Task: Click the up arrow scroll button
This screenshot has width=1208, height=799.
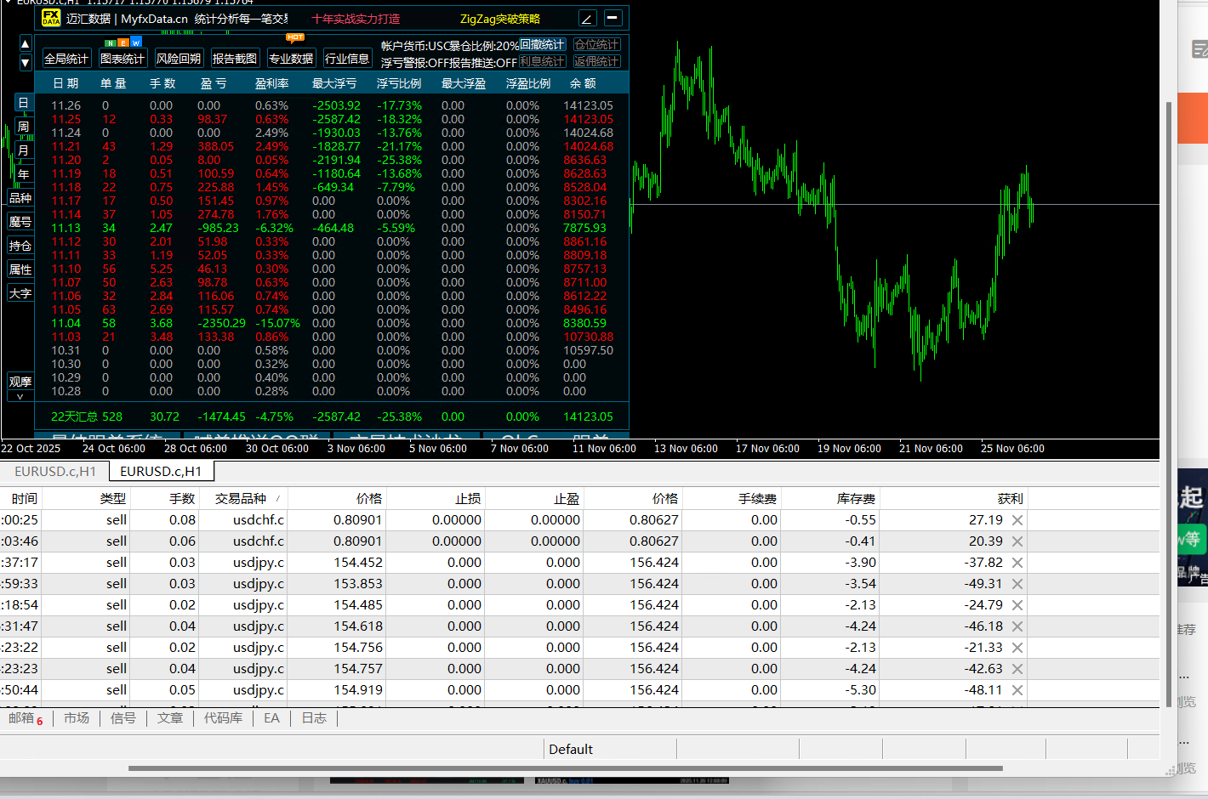Action: [x=25, y=44]
